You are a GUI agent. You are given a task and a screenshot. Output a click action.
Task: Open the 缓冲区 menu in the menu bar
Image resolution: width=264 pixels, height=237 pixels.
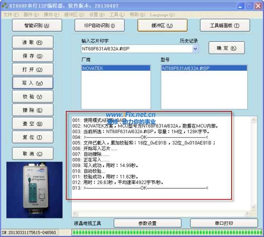click(74, 15)
